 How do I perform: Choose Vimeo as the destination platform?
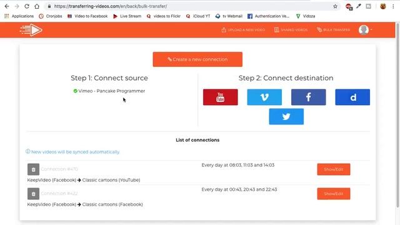tap(264, 97)
